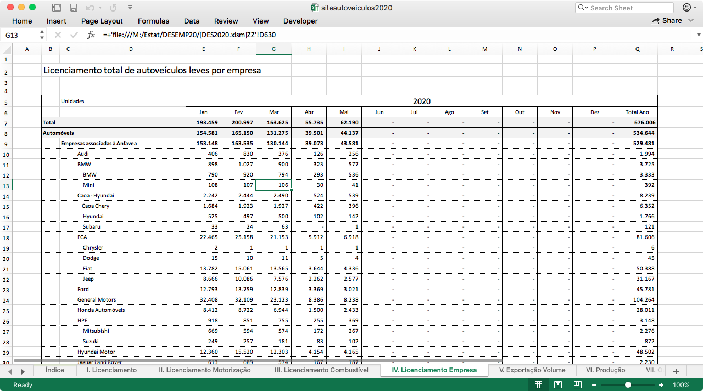The image size is (703, 391).
Task: Click the zoom in plus icon
Action: [661, 385]
